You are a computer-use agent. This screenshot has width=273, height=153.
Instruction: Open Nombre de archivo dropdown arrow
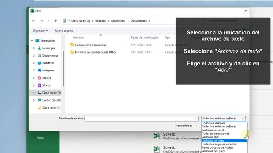197,119
